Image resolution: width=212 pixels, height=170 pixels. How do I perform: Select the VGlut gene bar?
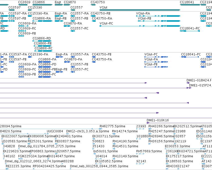tap(140, 10)
